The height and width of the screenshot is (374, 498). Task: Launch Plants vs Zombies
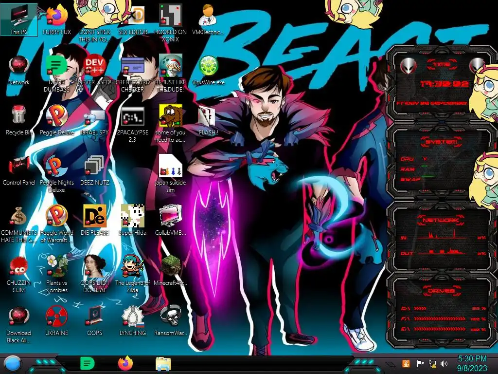57,274
